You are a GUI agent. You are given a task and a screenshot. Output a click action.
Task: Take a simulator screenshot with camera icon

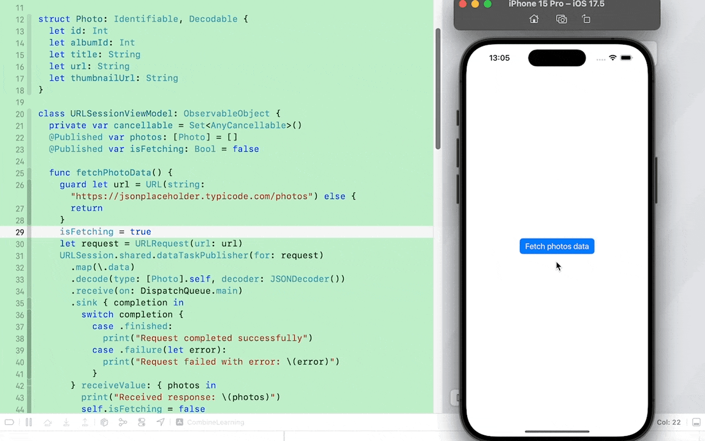561,20
